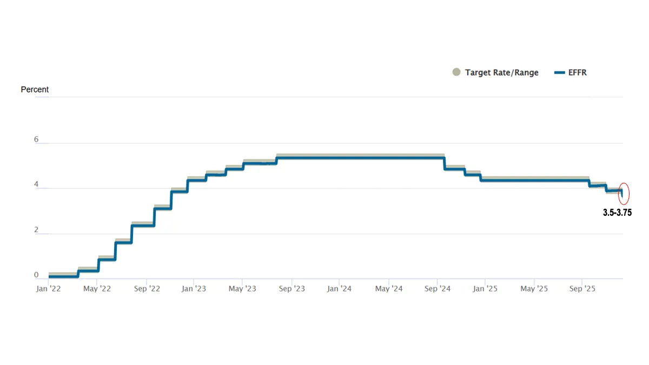Click the Jan '25 x-axis label

pos(485,289)
